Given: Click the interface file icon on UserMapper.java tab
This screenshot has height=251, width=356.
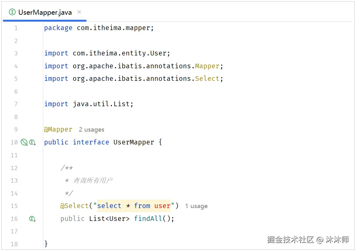Looking at the screenshot, I should pos(12,12).
